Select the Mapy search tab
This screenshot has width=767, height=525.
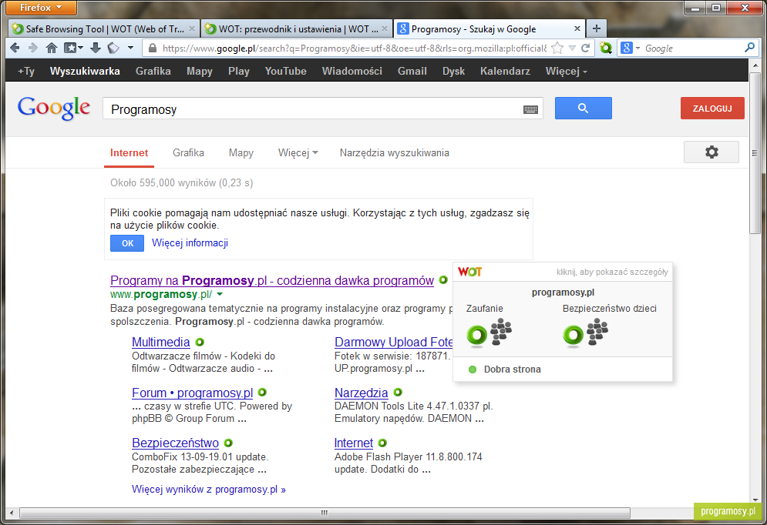[241, 153]
